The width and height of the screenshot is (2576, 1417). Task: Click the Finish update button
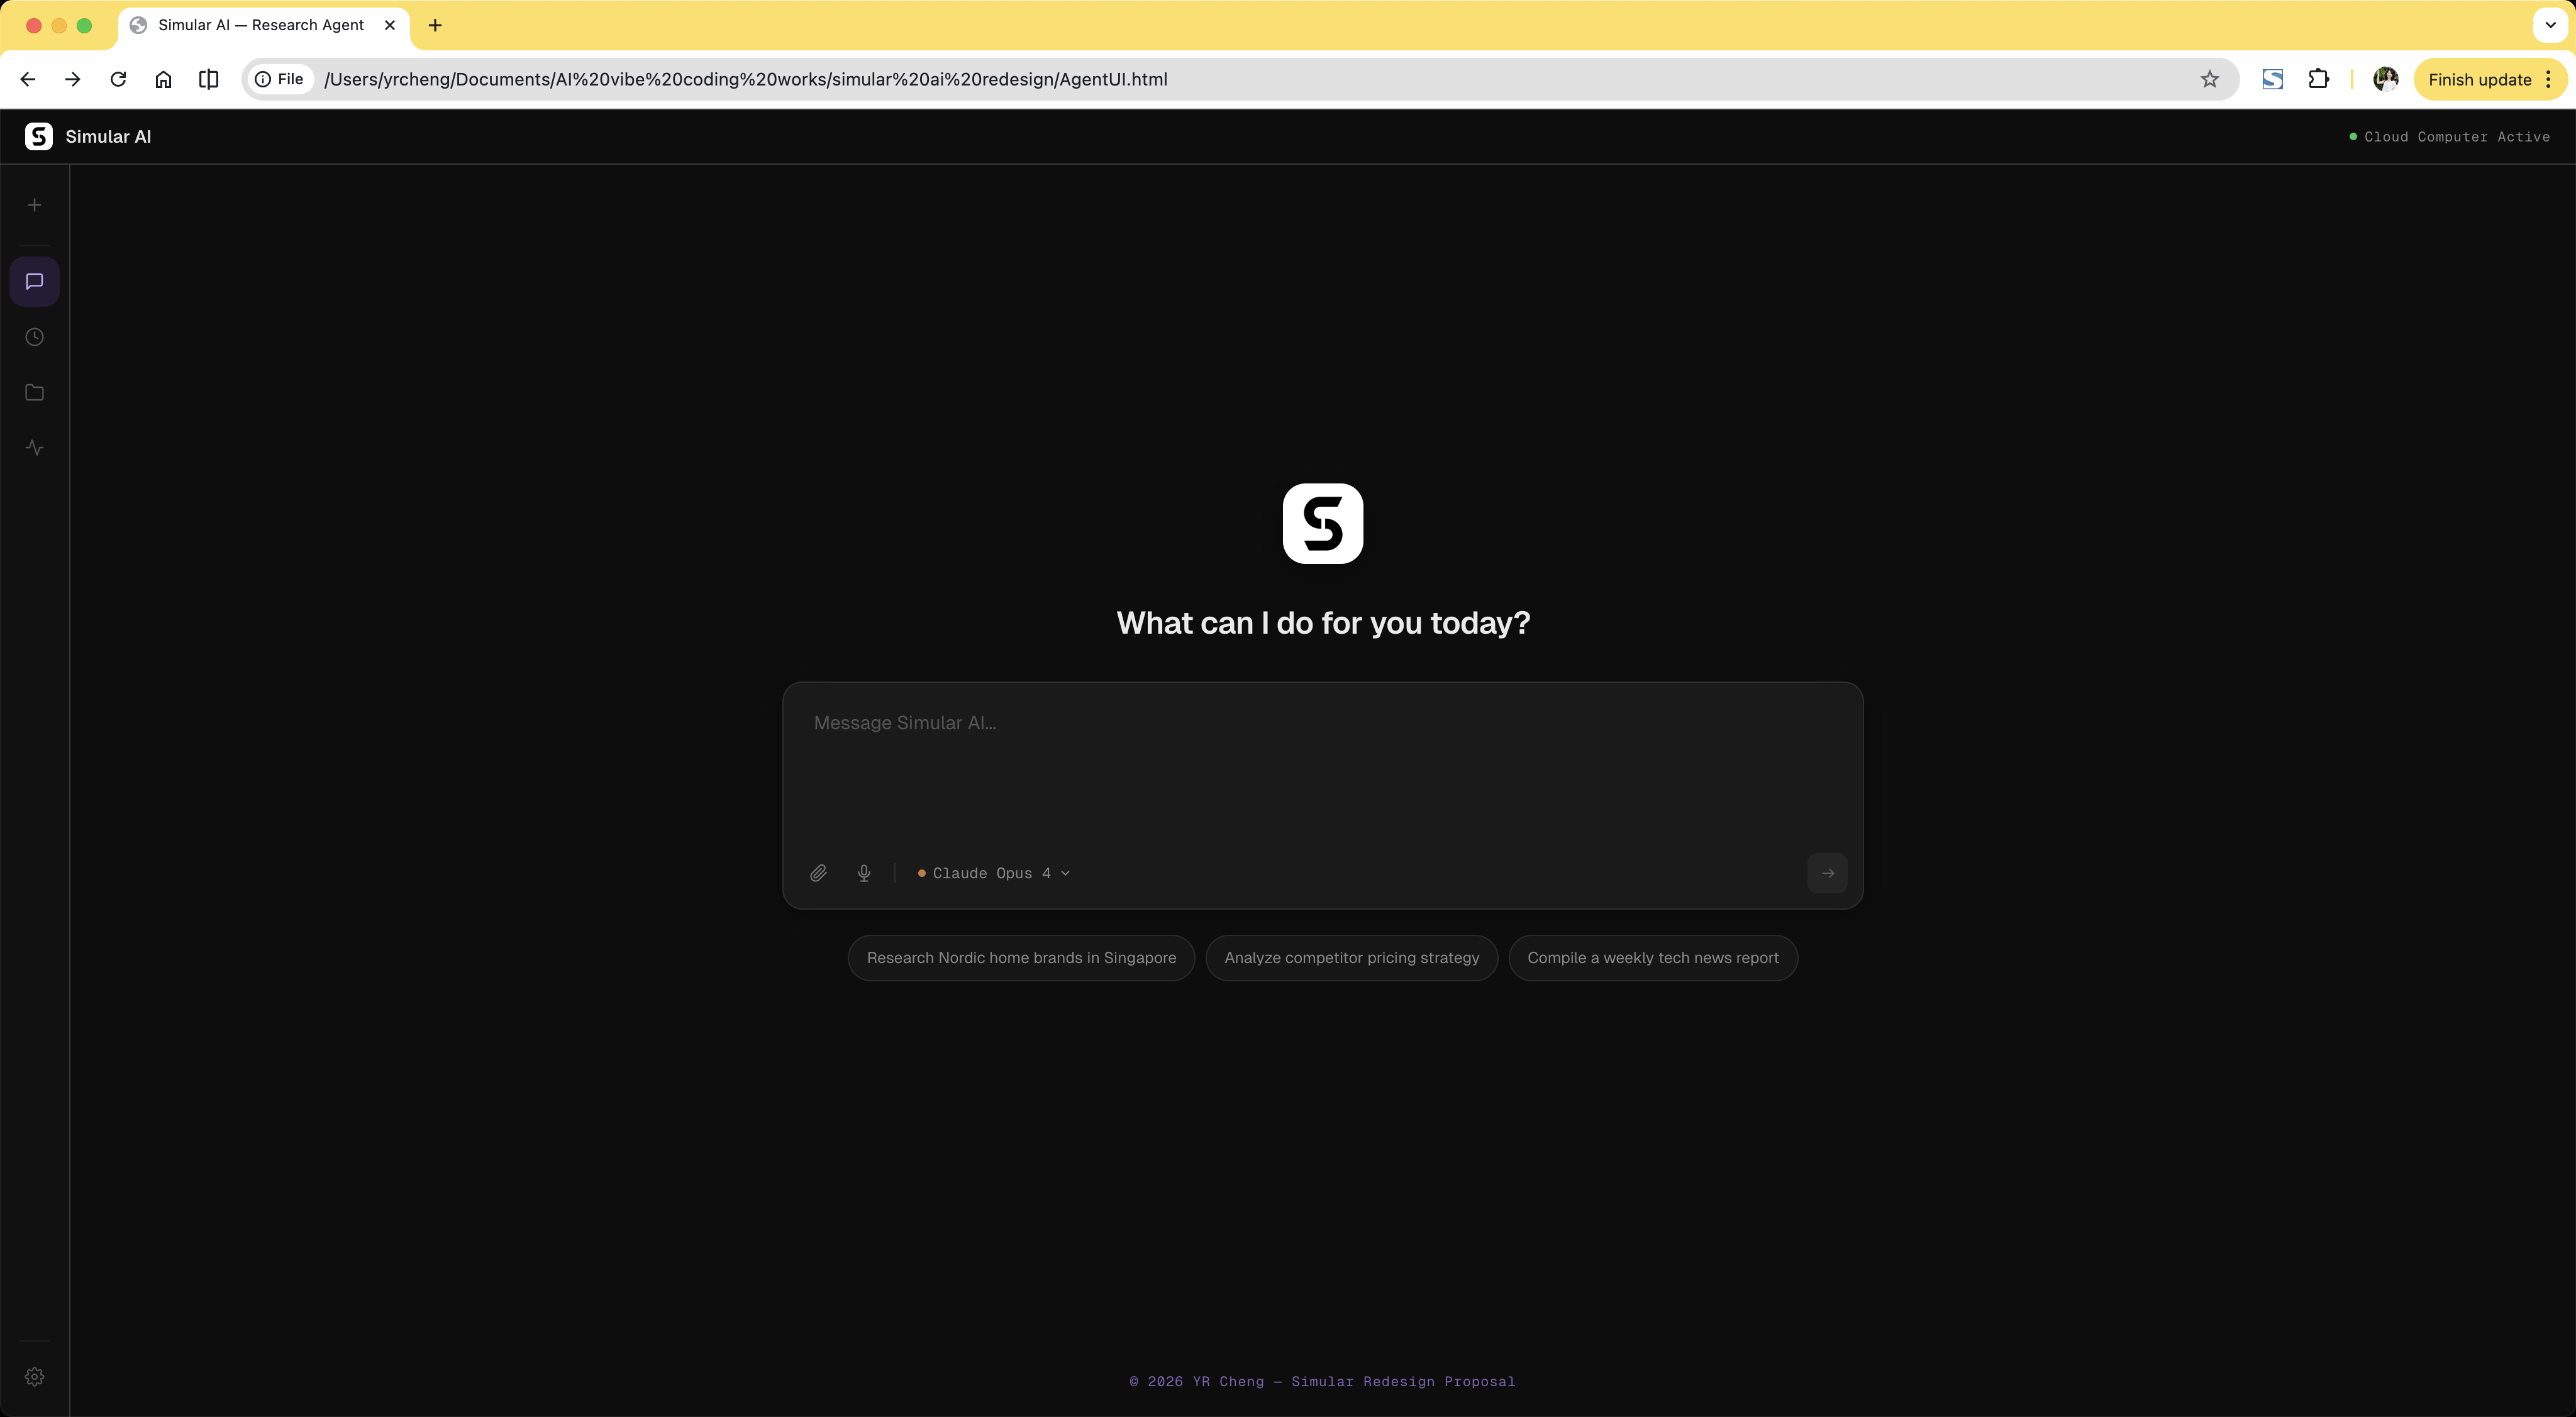[2480, 79]
